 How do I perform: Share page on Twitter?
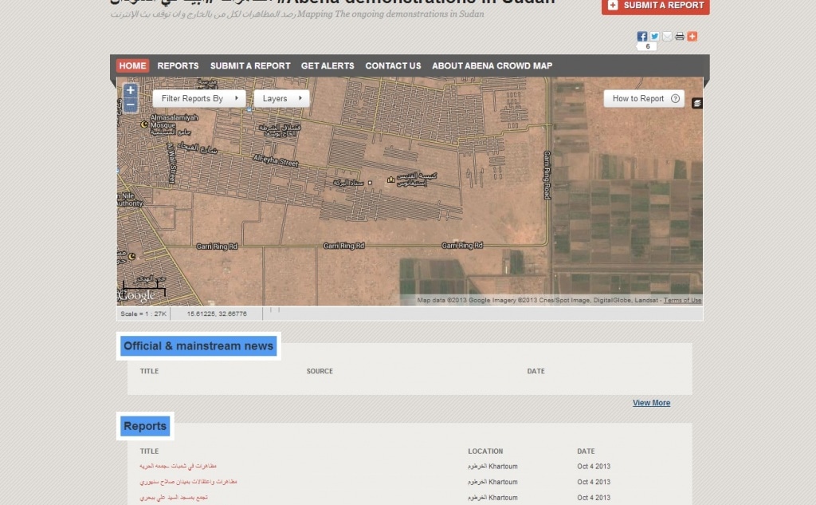[654, 37]
